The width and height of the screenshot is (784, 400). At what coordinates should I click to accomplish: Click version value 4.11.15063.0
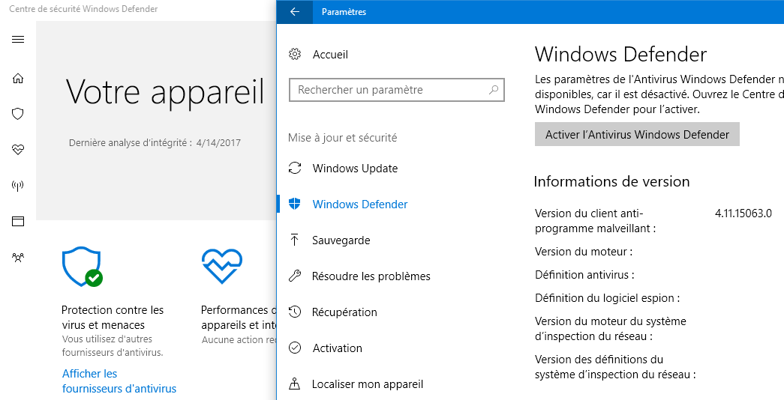pos(743,213)
